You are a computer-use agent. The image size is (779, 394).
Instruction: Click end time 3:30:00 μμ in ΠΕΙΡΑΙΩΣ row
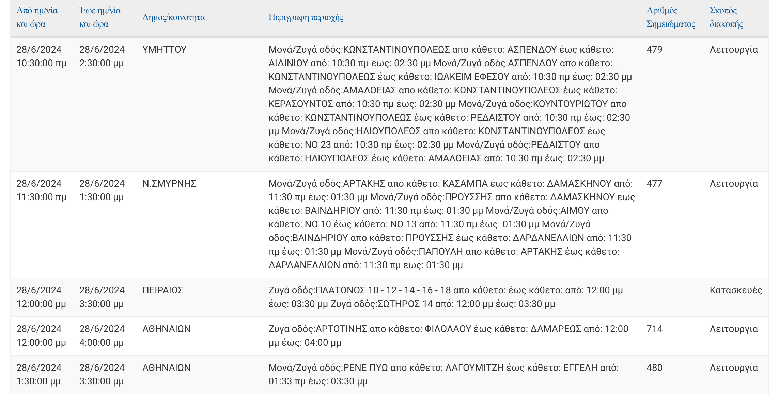click(102, 297)
